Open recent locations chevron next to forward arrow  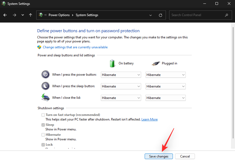(23, 15)
